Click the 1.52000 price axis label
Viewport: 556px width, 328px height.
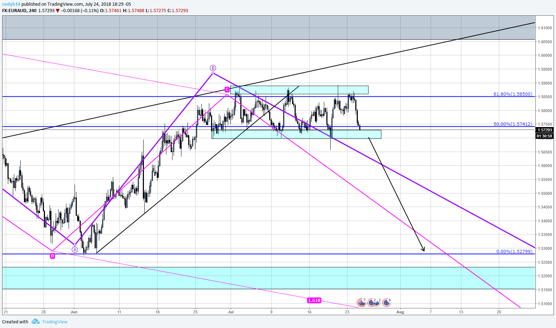[545, 276]
